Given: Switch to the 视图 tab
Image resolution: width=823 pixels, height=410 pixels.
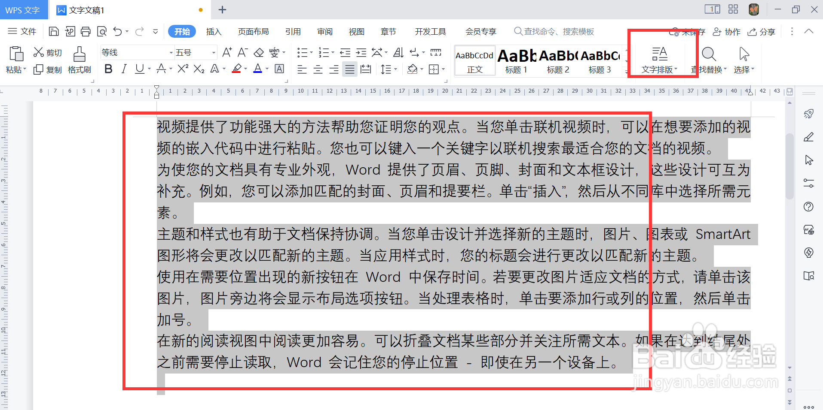Looking at the screenshot, I should [x=357, y=31].
